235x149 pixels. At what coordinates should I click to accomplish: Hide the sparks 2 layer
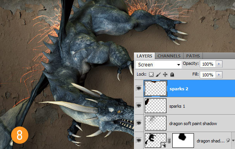click(x=139, y=88)
